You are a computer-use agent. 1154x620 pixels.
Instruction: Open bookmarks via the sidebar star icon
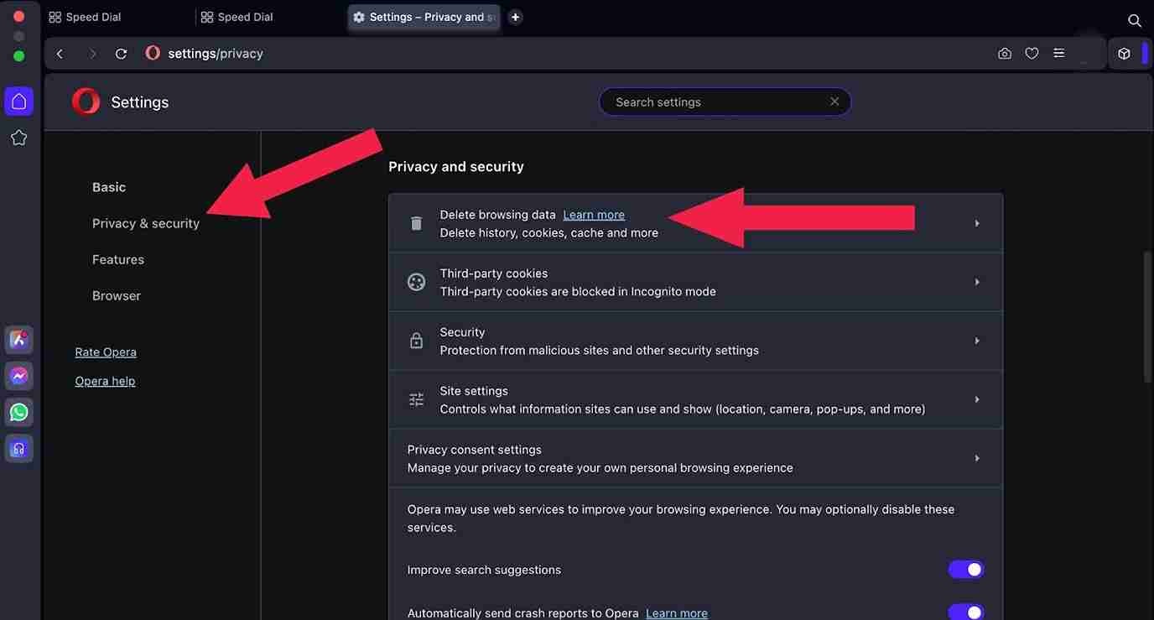tap(18, 137)
